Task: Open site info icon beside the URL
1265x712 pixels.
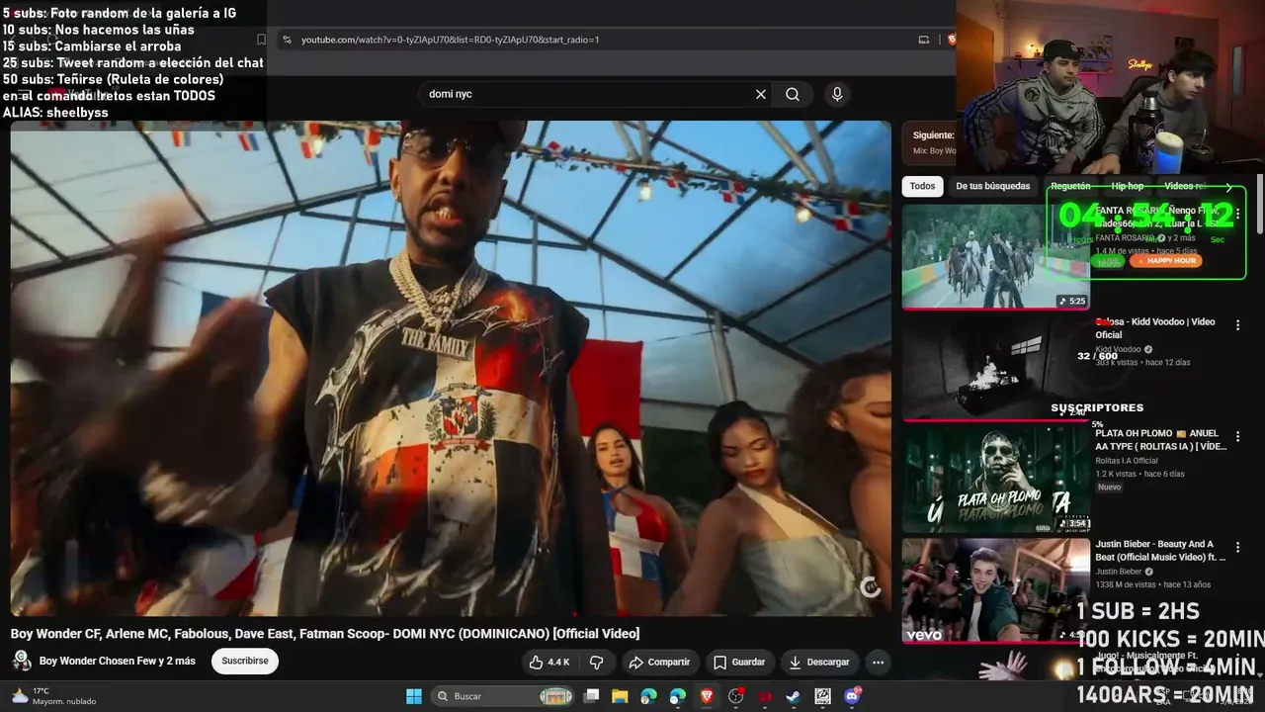Action: pos(287,40)
